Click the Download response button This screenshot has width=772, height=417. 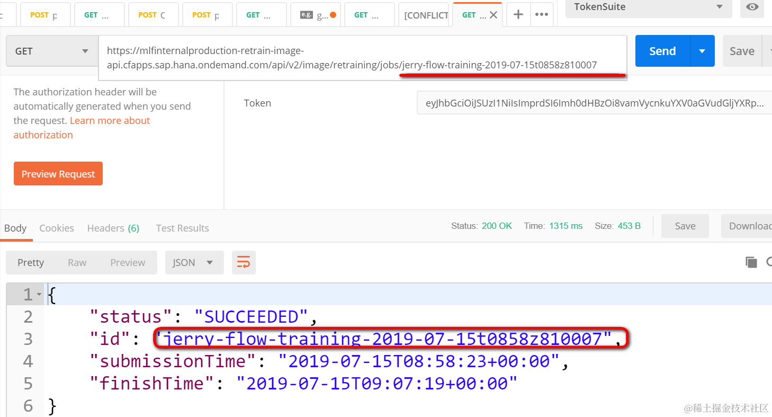point(748,226)
